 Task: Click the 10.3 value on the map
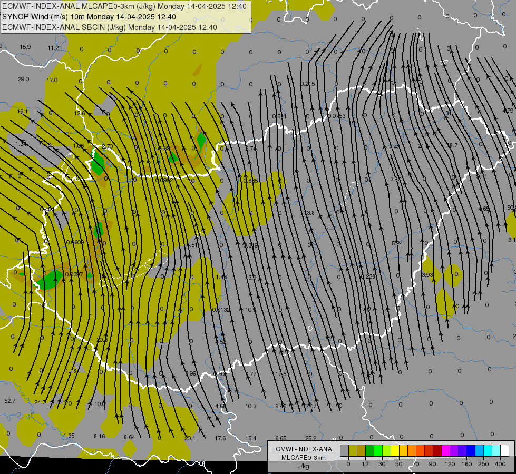(x=251, y=406)
